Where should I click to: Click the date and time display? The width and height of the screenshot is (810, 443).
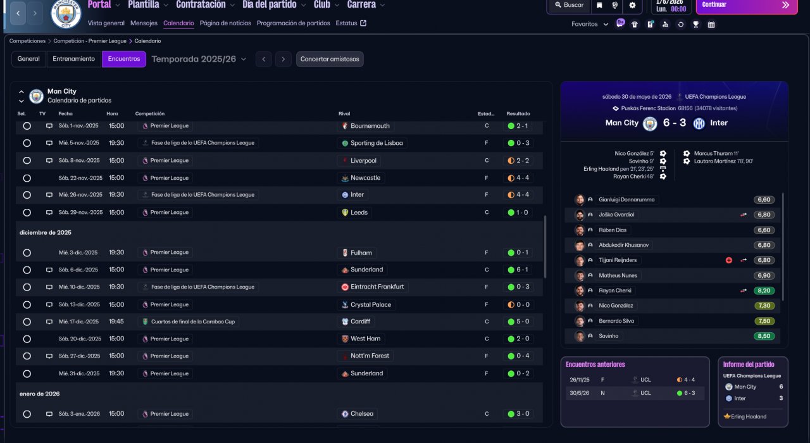click(673, 6)
